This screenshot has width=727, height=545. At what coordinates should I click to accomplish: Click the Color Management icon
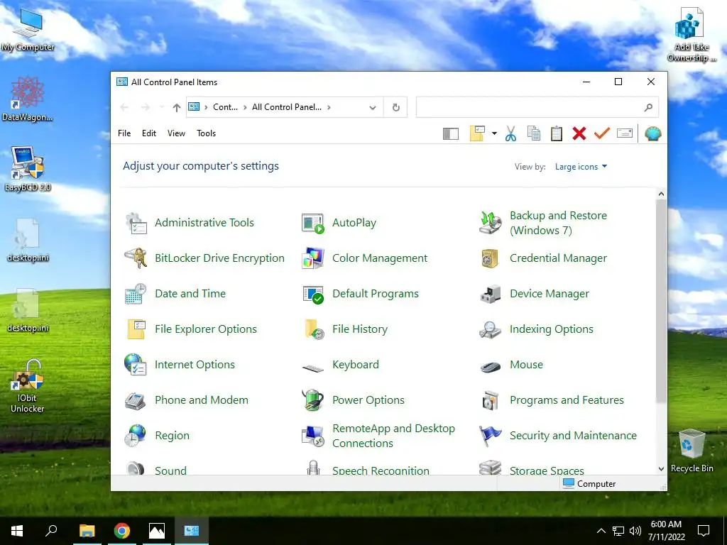[x=313, y=258]
